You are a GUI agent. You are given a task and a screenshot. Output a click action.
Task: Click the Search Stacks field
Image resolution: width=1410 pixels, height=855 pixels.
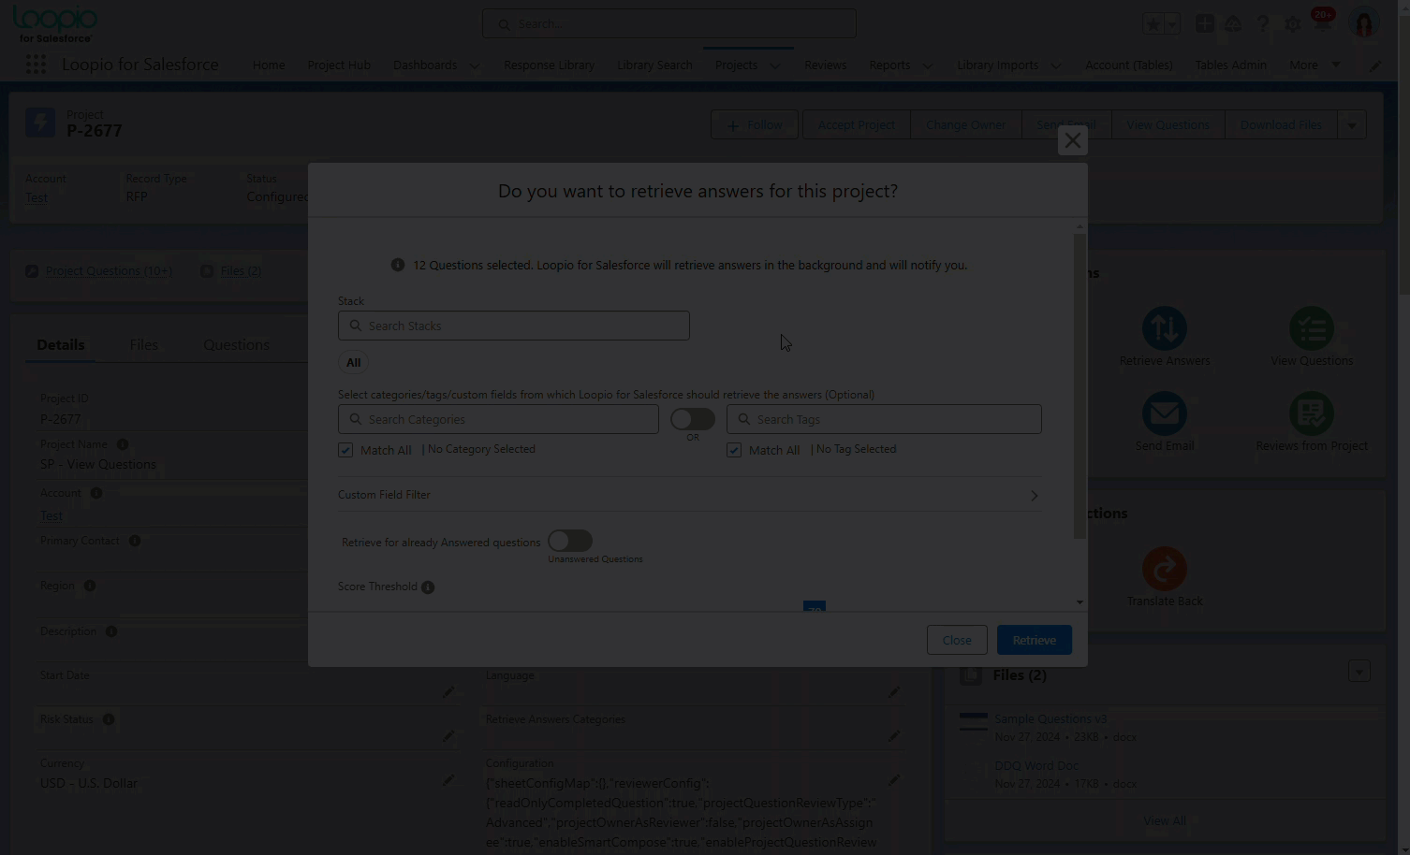tap(514, 326)
